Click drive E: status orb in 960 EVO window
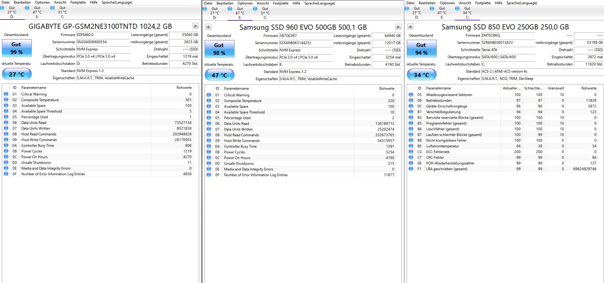 [230, 9]
